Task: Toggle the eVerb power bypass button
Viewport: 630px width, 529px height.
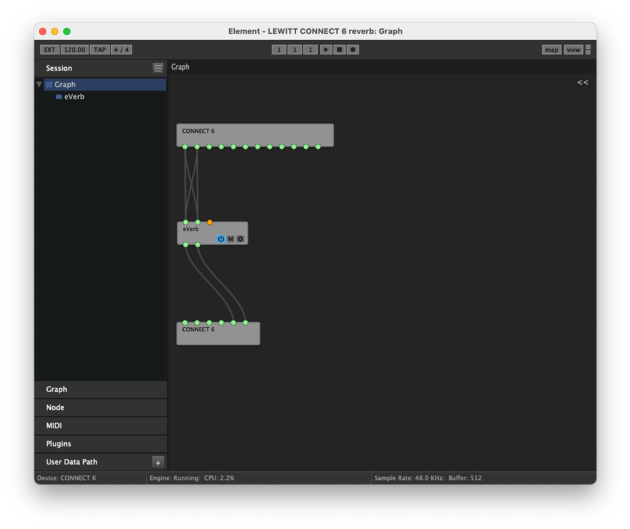Action: click(221, 239)
